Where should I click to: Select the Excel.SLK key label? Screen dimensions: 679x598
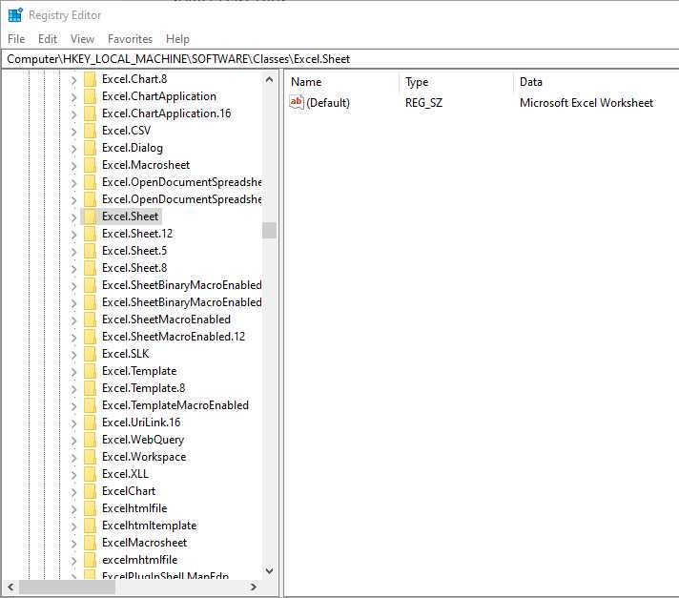tap(125, 354)
